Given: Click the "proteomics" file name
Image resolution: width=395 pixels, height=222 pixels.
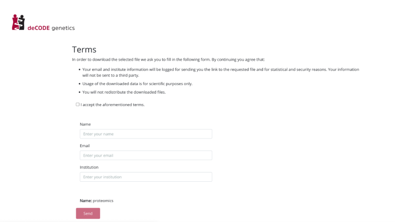Looking at the screenshot, I should coord(103,201).
